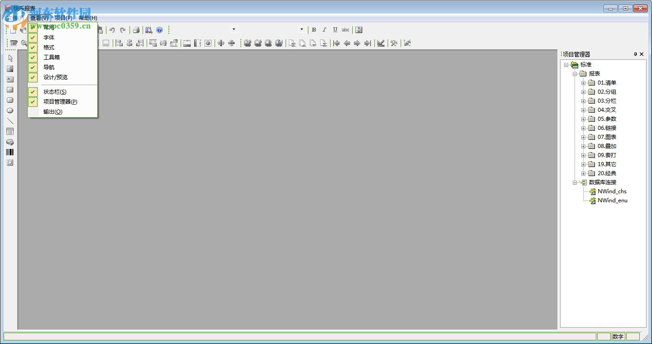
Task: Select the pointer arrow tool in toolbox
Action: pyautogui.click(x=10, y=58)
